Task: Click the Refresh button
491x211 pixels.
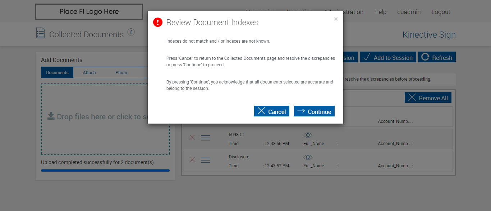Action: point(437,57)
